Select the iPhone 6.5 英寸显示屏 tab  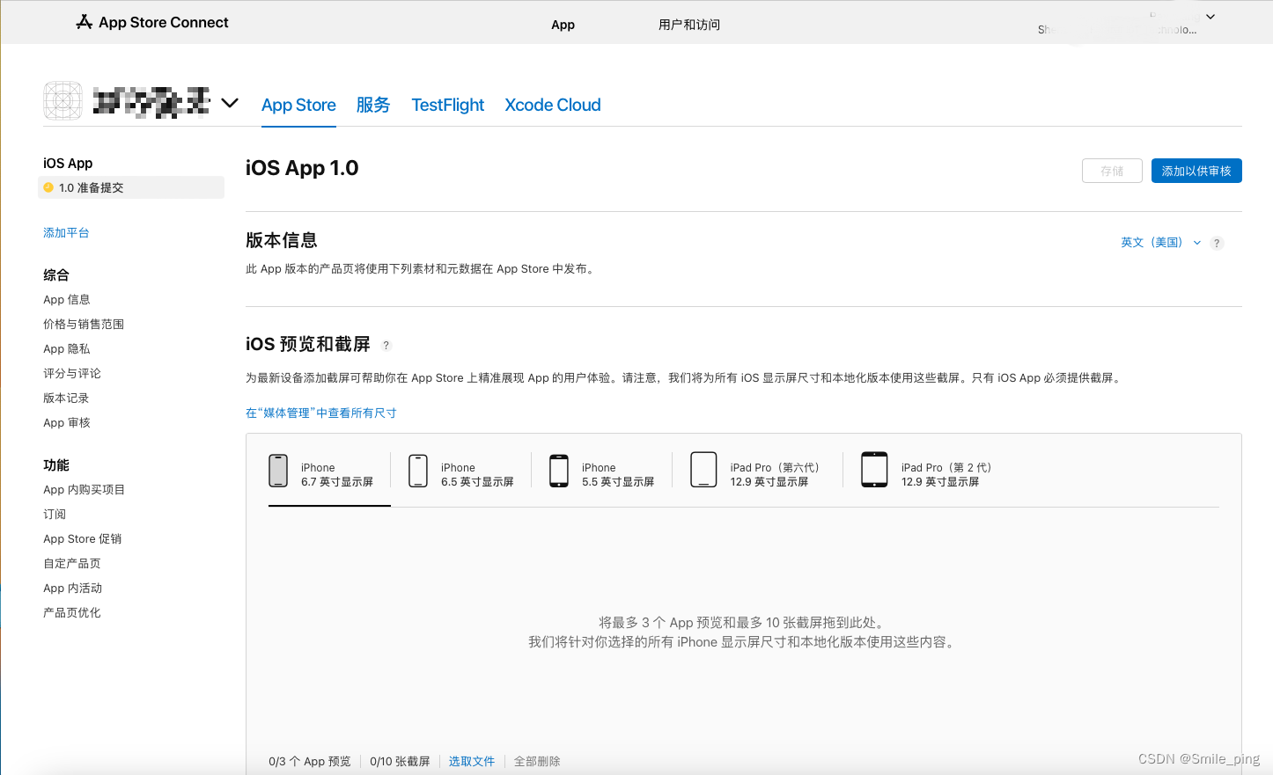tap(461, 475)
